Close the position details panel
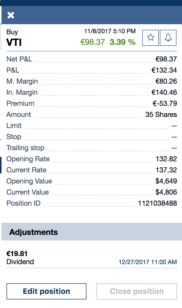The image size is (182, 308). click(11, 15)
